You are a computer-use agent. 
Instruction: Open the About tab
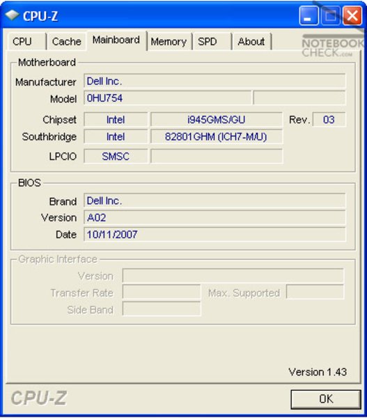(251, 41)
